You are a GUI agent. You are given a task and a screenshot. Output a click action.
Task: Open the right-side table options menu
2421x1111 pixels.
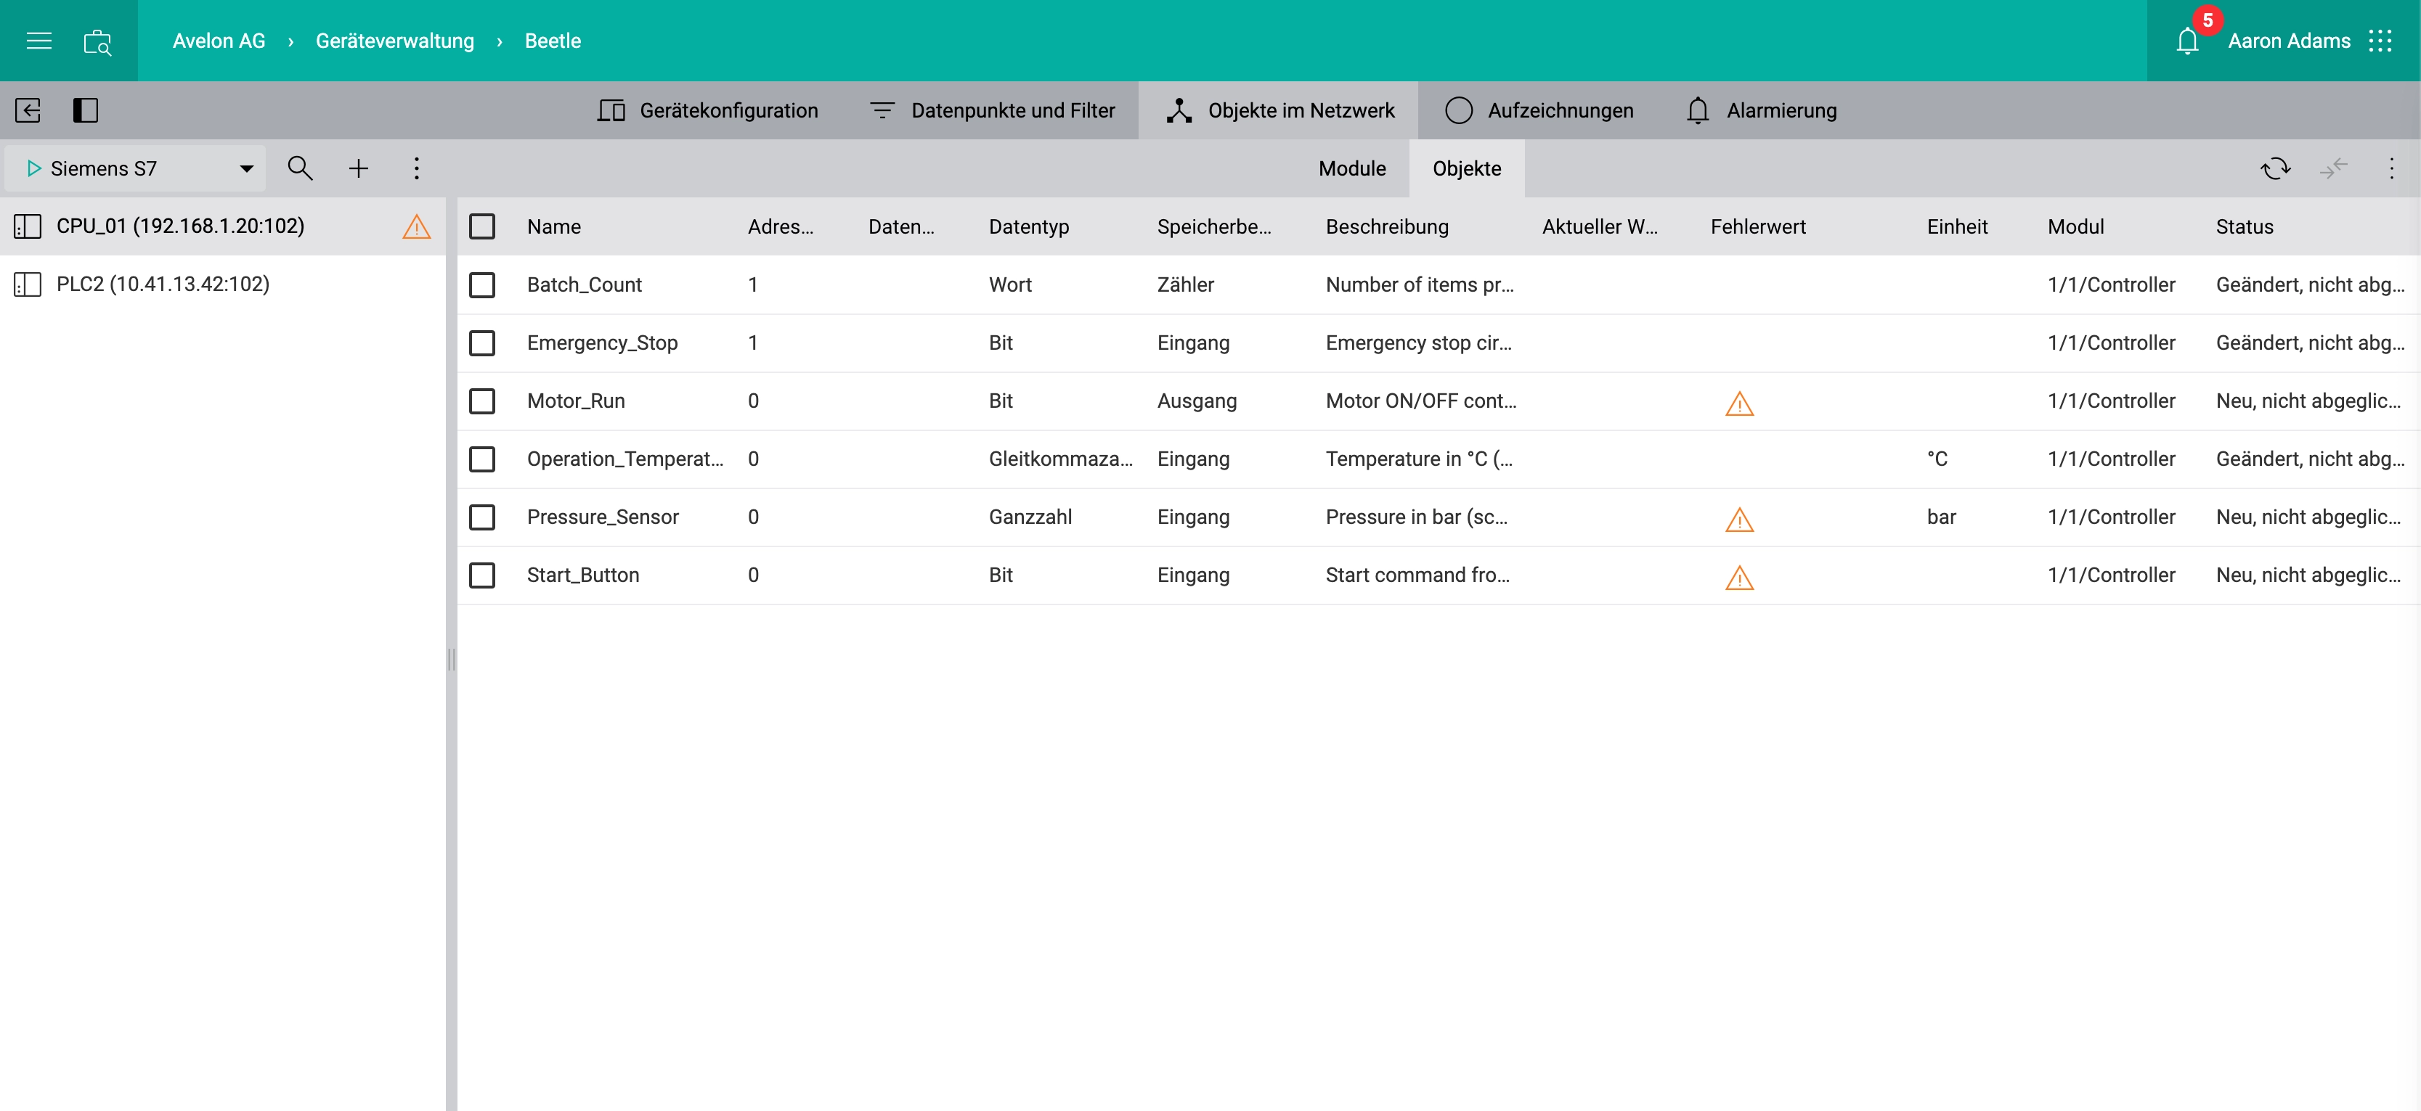[2391, 168]
